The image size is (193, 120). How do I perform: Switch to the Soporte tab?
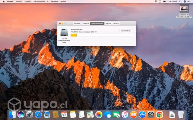click(x=108, y=23)
